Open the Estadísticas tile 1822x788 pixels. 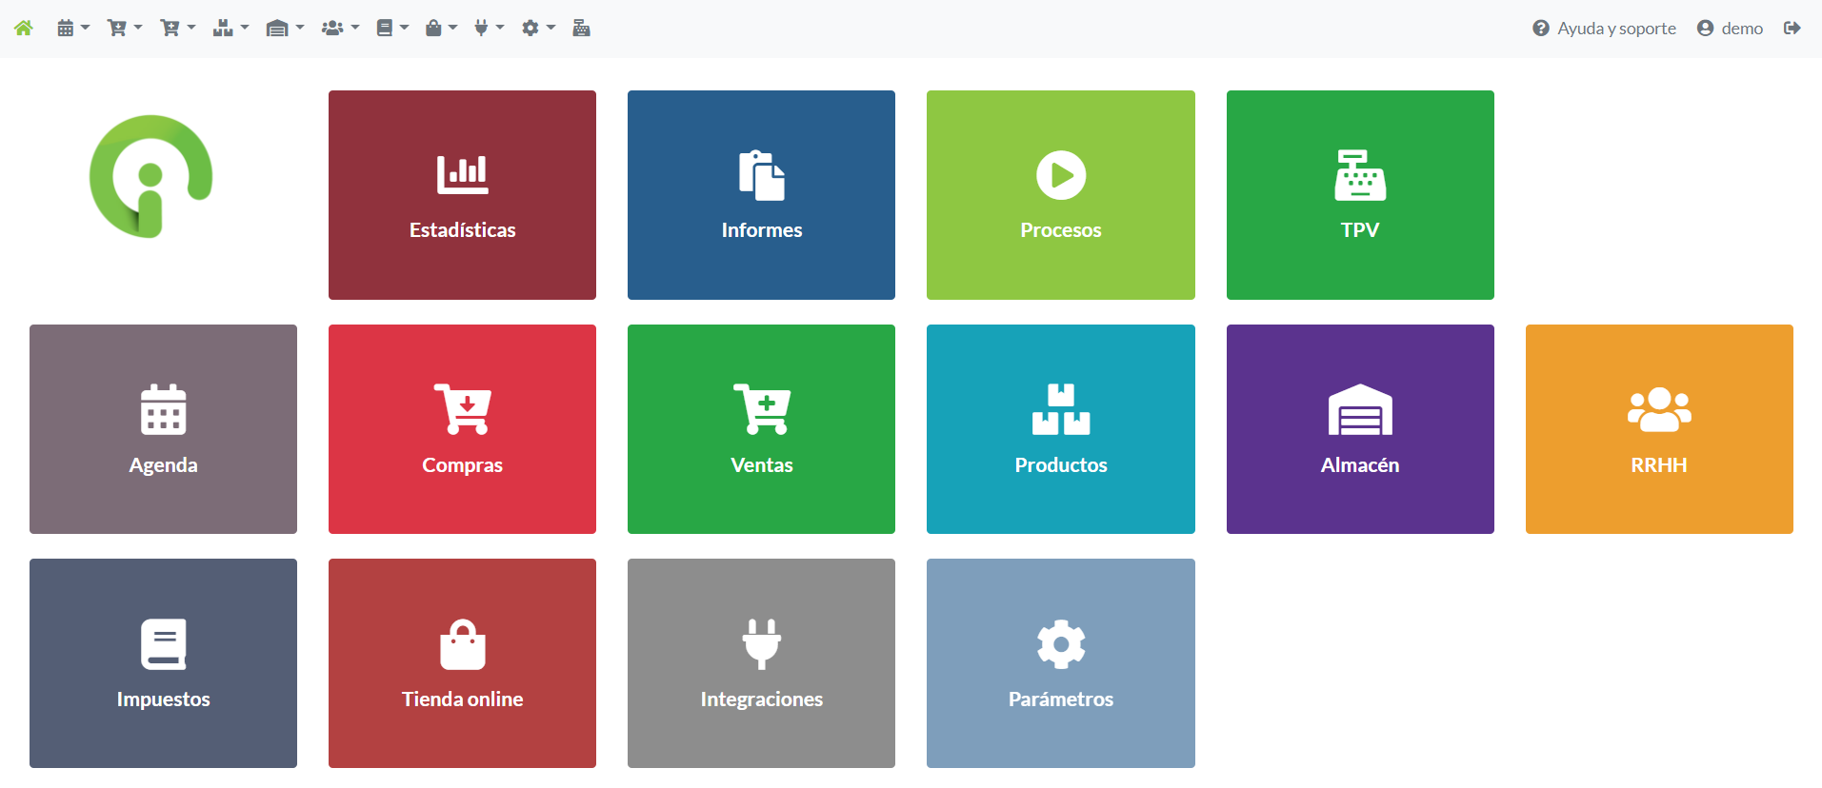[x=462, y=195]
